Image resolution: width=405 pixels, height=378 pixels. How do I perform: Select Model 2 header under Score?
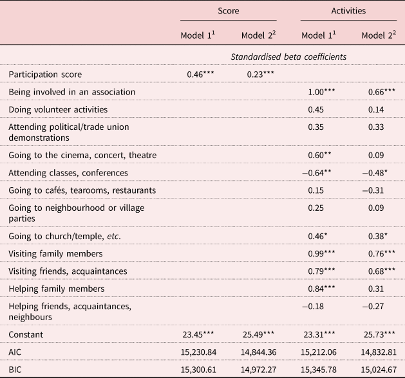259,34
